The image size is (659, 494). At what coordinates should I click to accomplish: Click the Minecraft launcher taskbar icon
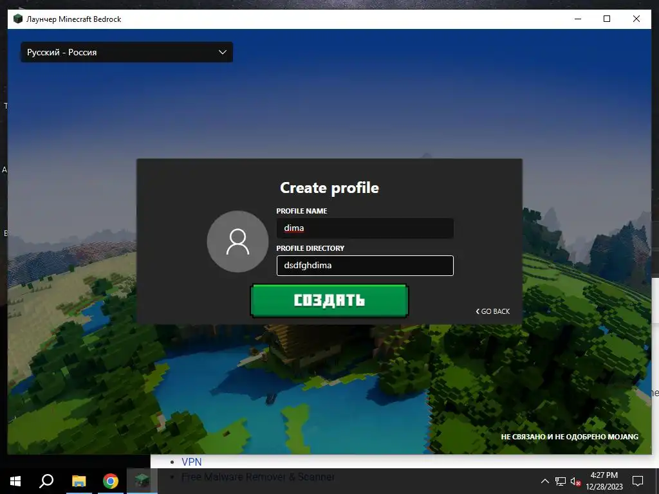click(142, 481)
